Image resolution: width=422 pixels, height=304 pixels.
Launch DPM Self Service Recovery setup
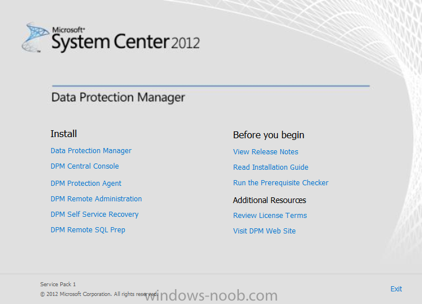click(x=95, y=215)
